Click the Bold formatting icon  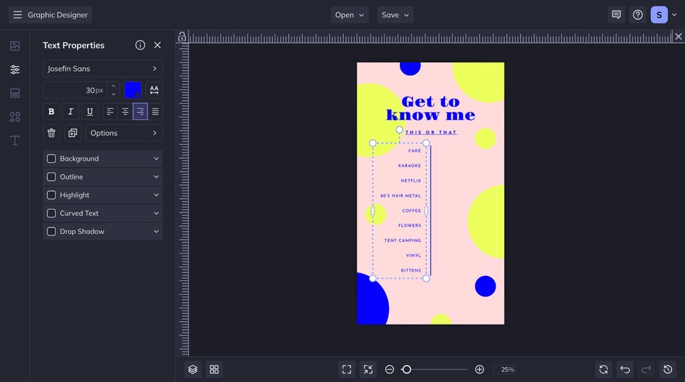[52, 112]
